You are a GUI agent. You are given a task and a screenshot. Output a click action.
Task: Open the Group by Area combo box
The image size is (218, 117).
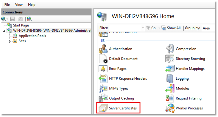(x=208, y=28)
